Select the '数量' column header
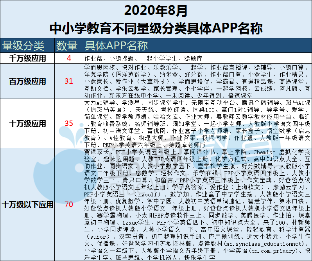The height and width of the screenshot is (261, 312). pos(66,46)
